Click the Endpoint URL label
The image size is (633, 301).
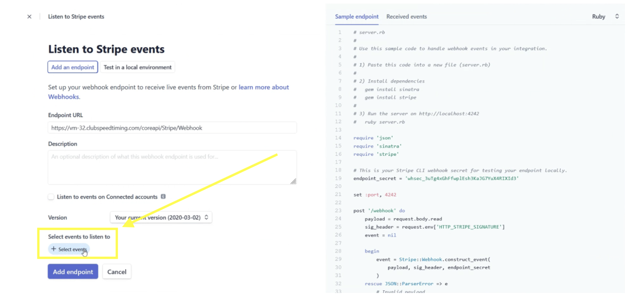coord(66,115)
